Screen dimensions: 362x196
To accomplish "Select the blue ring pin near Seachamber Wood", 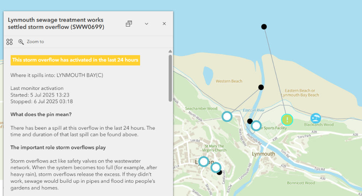I will (227, 117).
